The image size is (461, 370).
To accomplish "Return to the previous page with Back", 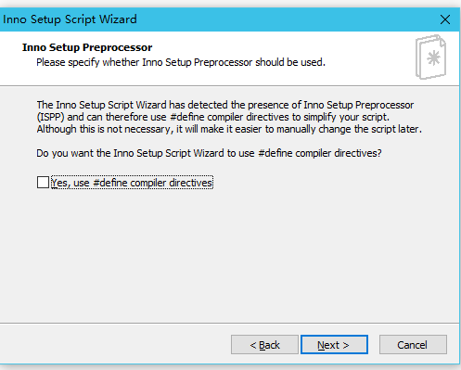I will click(264, 345).
